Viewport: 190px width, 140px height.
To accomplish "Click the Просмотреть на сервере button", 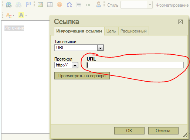I will [82, 76].
